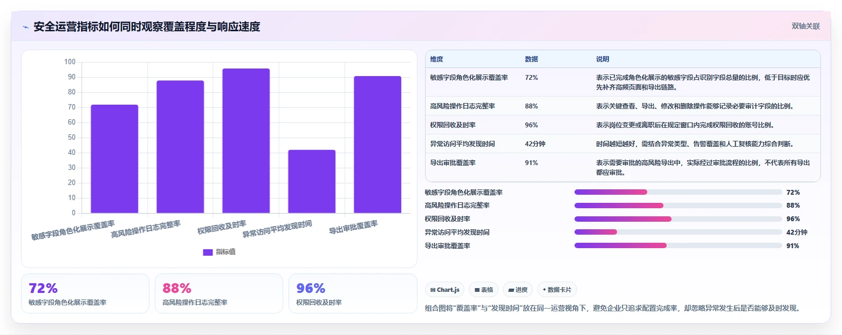
Task: Click the lightning icon beside the header title
Action: (x=25, y=27)
